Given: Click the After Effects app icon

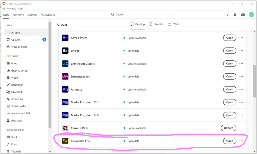Looking at the screenshot, I should pos(65,38).
